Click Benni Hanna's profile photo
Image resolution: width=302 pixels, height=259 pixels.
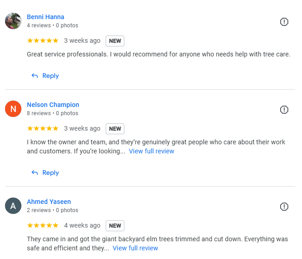13,21
